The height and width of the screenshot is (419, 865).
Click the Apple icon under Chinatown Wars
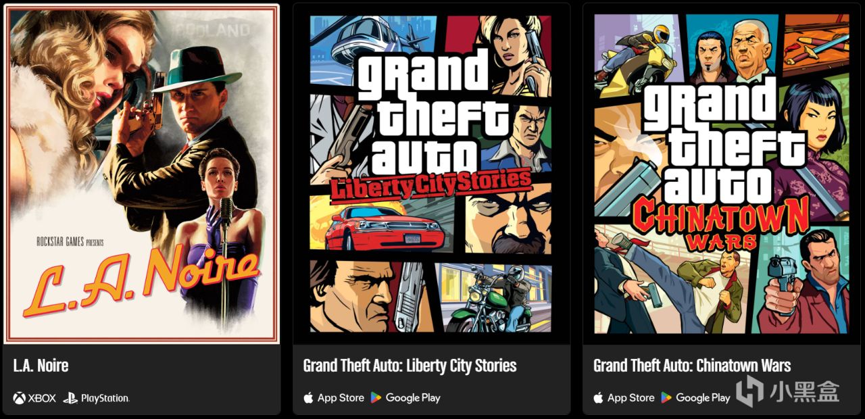coord(598,397)
